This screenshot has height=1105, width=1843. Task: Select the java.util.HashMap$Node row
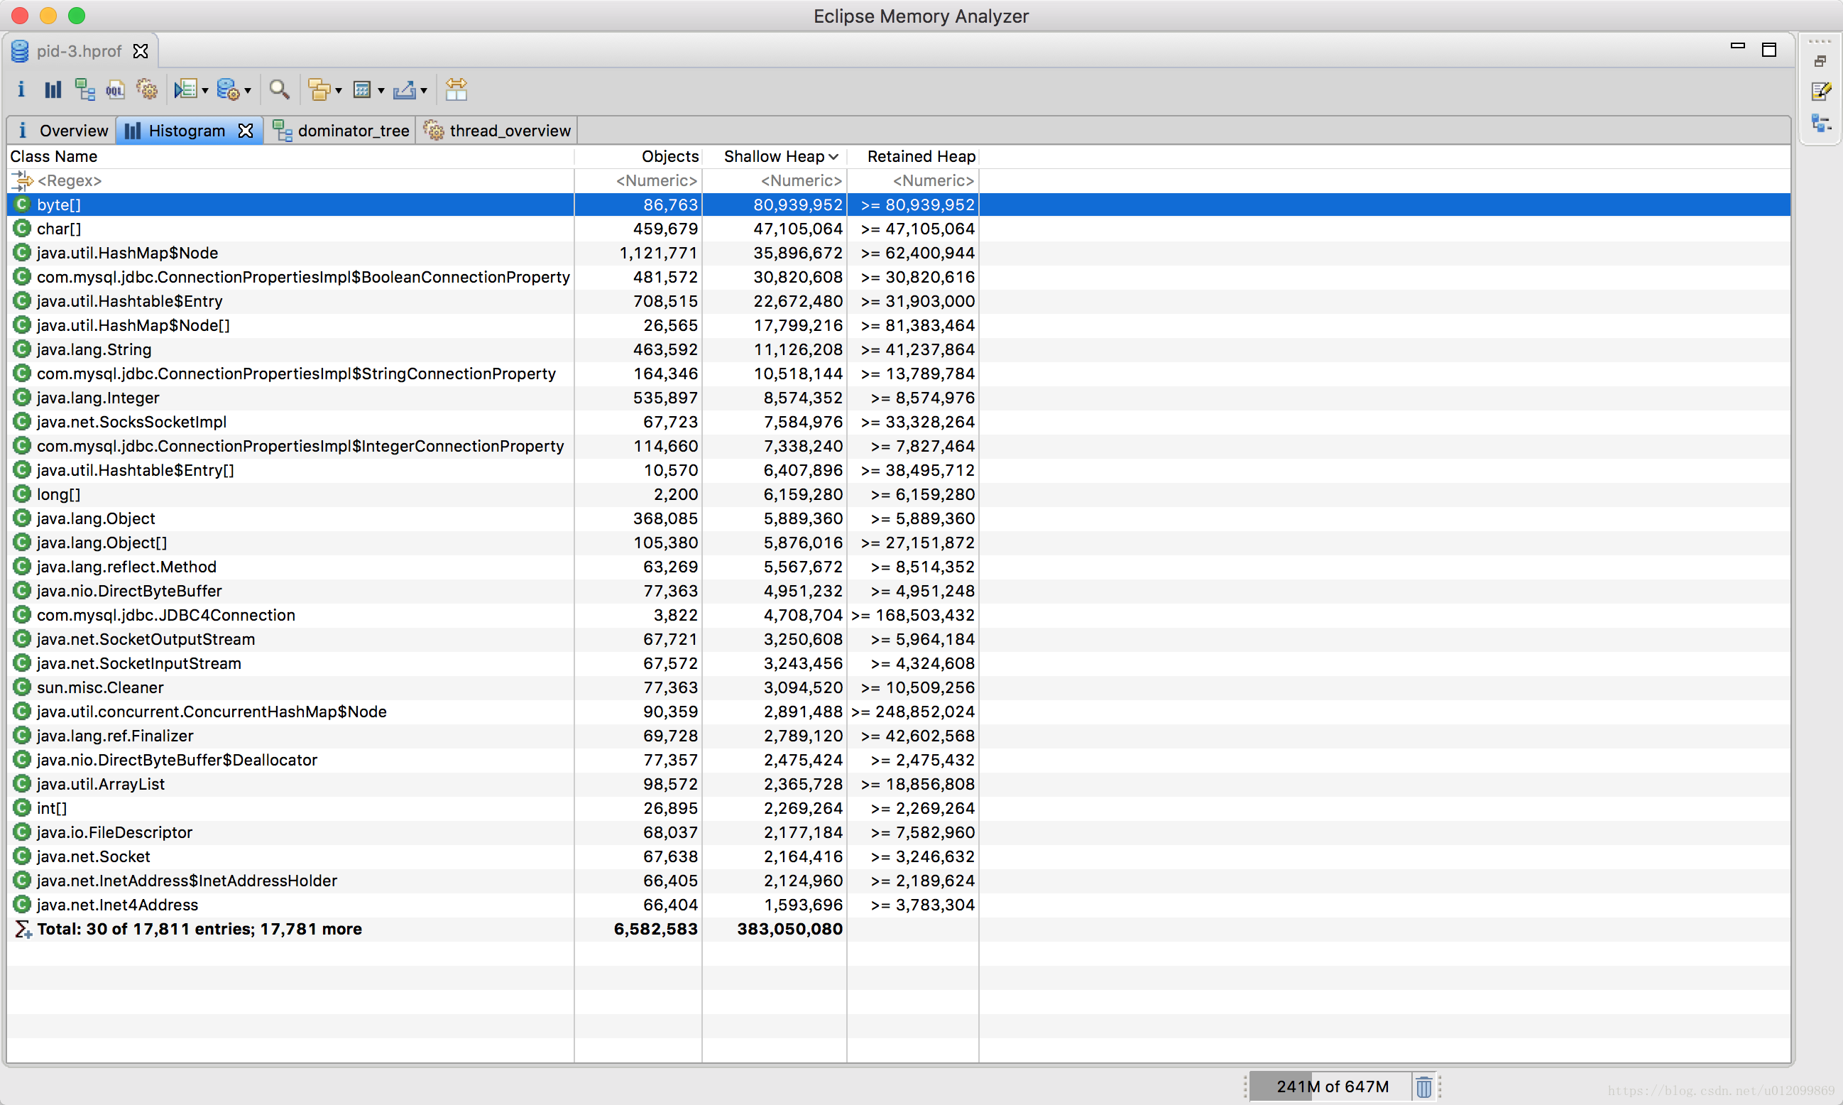pos(898,253)
